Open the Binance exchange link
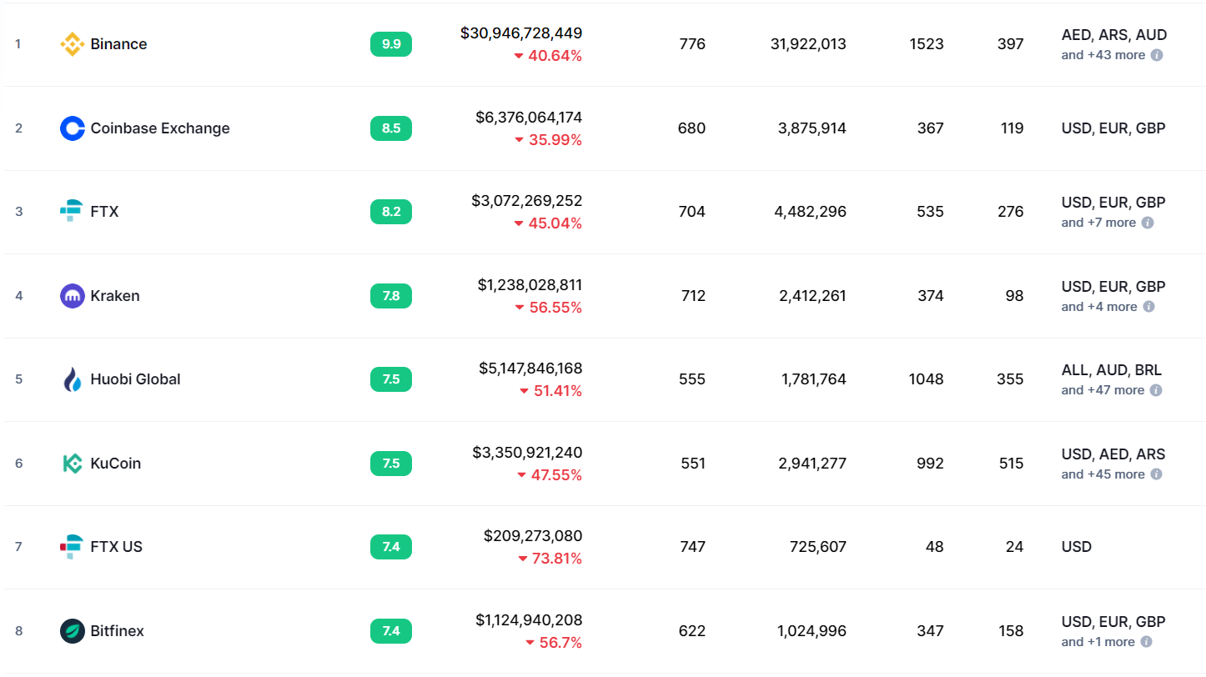The image size is (1206, 677). coord(118,44)
